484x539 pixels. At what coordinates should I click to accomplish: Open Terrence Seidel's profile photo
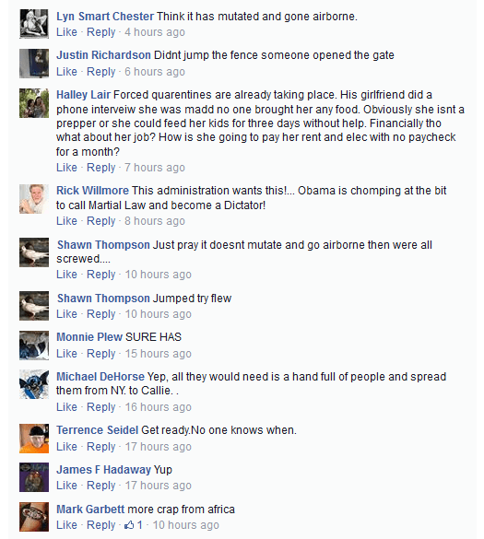[x=34, y=439]
